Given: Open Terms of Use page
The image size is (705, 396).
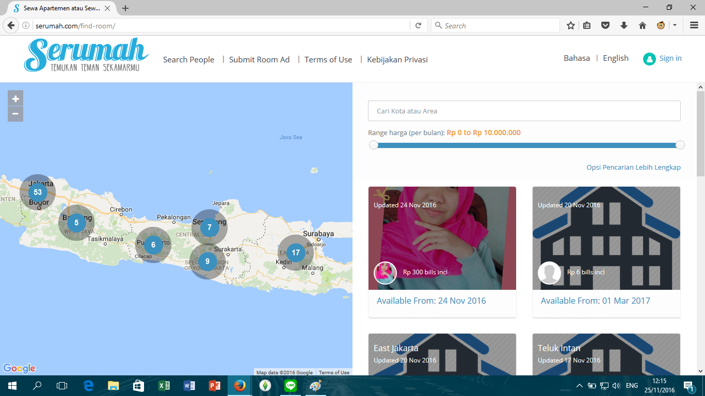Looking at the screenshot, I should coord(328,59).
